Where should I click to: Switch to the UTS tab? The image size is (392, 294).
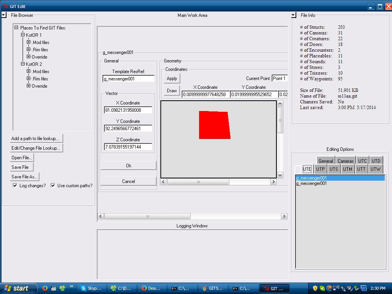point(334,169)
